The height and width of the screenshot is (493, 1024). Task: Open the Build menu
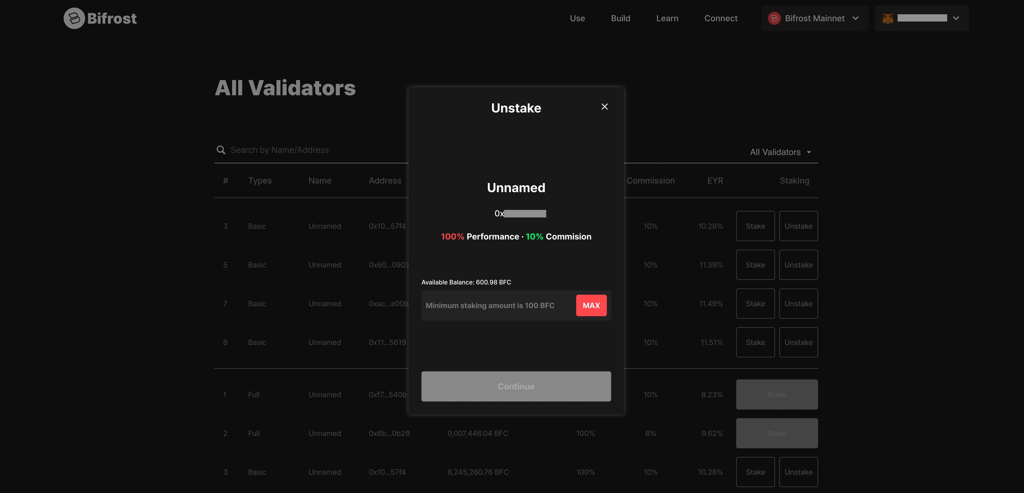pyautogui.click(x=620, y=18)
